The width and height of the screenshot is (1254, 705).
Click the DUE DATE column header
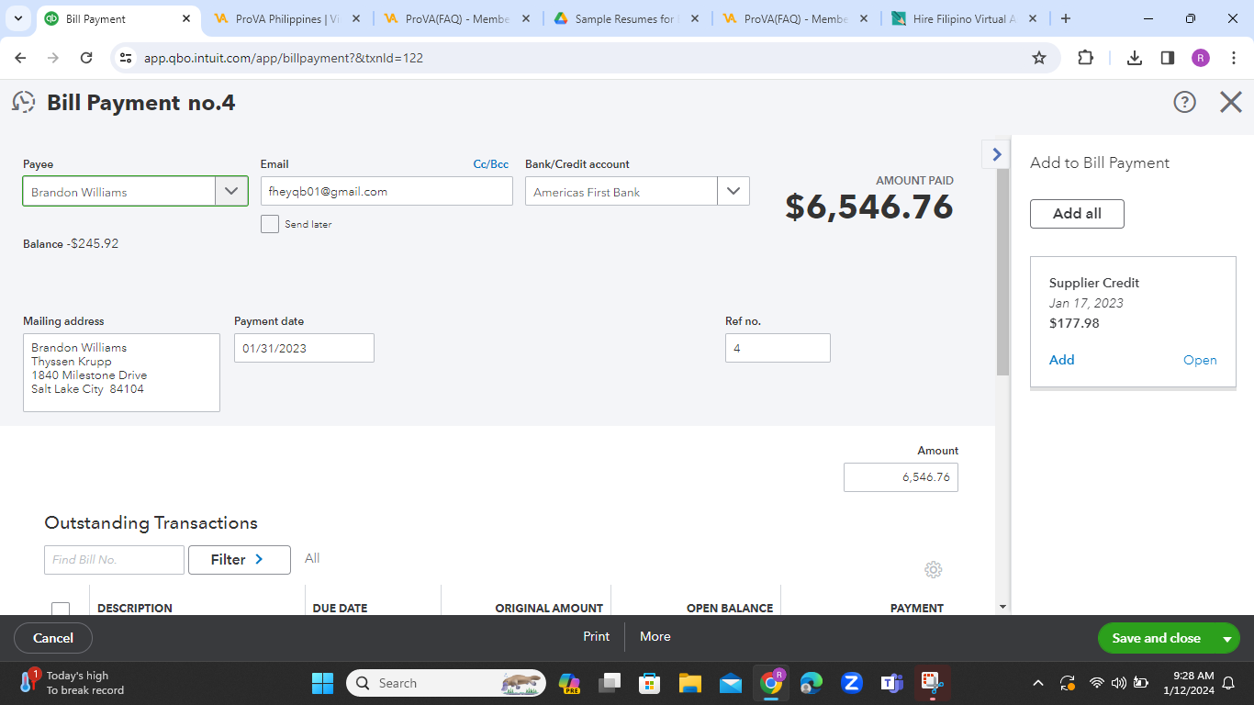[x=340, y=608]
